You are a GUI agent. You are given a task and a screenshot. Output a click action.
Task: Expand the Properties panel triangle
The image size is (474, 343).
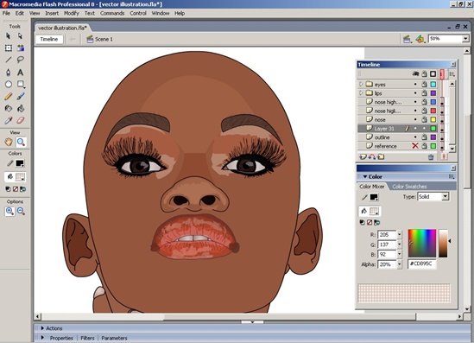[42, 338]
